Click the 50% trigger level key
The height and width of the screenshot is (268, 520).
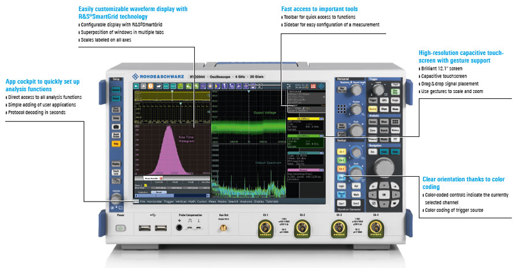pos(384,100)
